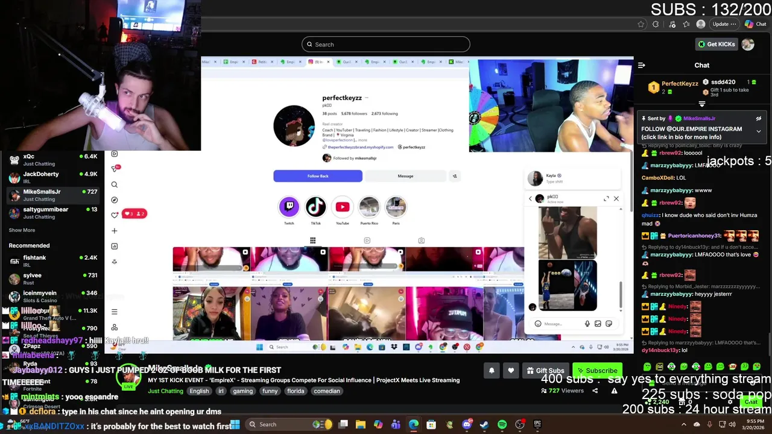Click the Message button on profile
772x434 pixels.
pyautogui.click(x=405, y=176)
